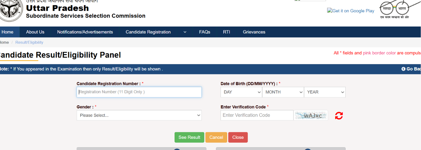Screen dimensions: 421x150
Task: Click the green See Result button
Action: pos(189,137)
